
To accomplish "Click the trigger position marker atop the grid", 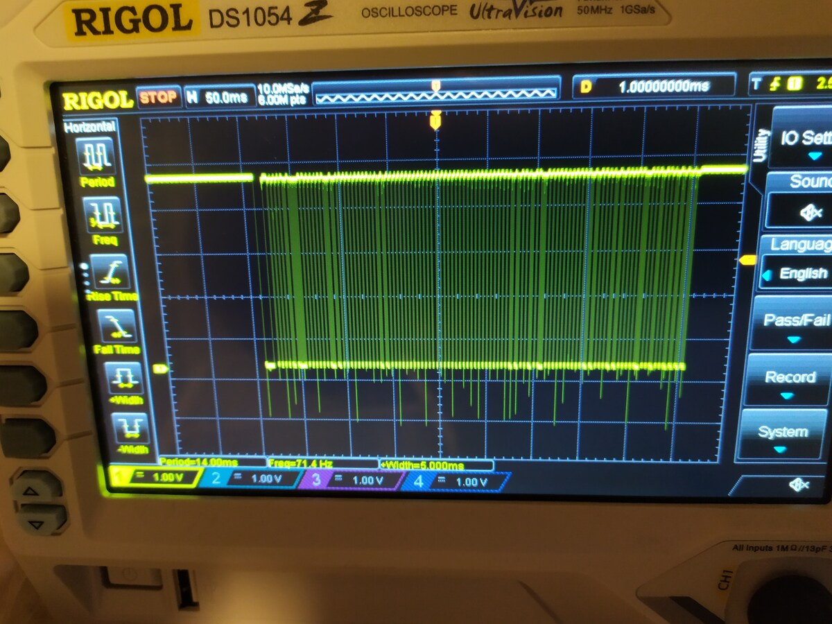I will 435,121.
